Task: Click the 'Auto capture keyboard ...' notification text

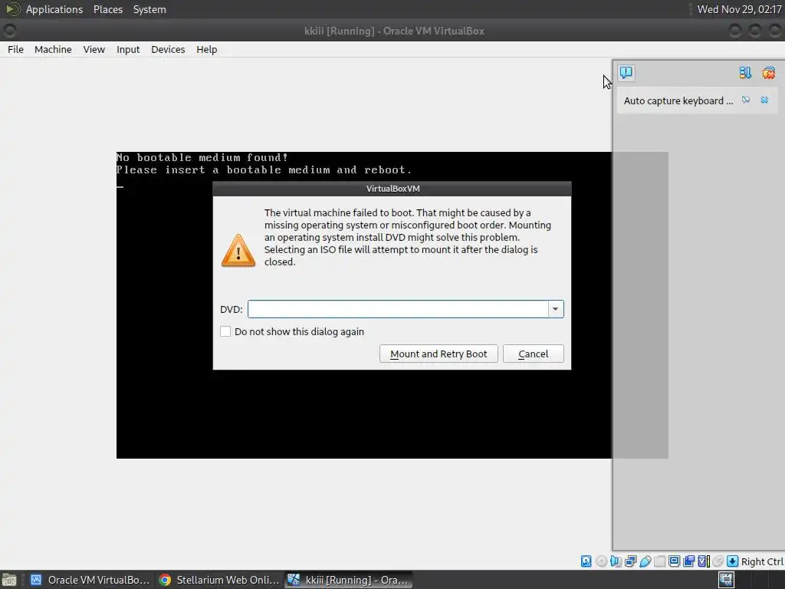Action: coord(678,100)
